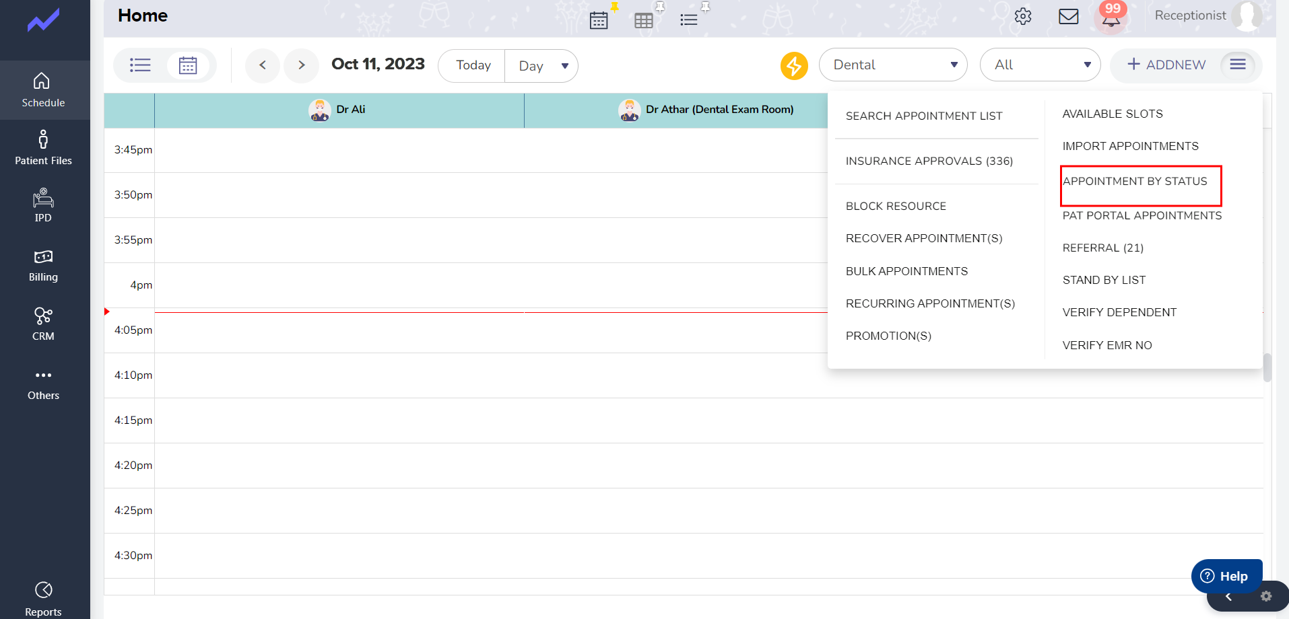Open PAT PORTAL APPOINTMENTS

coord(1142,215)
